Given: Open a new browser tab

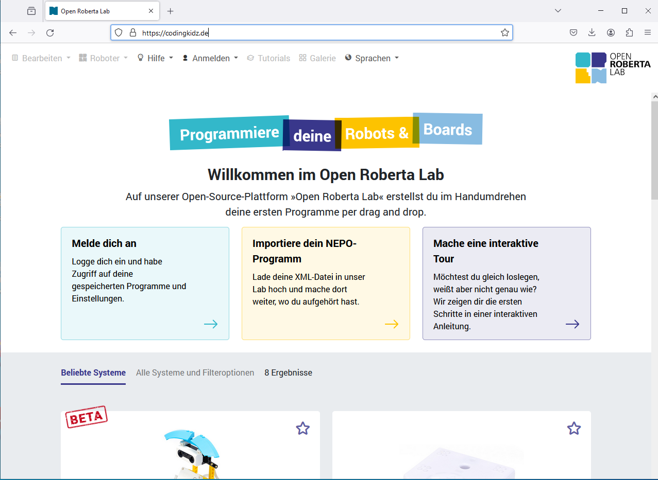Looking at the screenshot, I should pos(171,11).
